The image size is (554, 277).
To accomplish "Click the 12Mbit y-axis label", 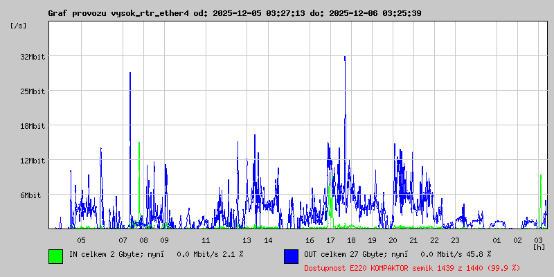I will click(33, 161).
